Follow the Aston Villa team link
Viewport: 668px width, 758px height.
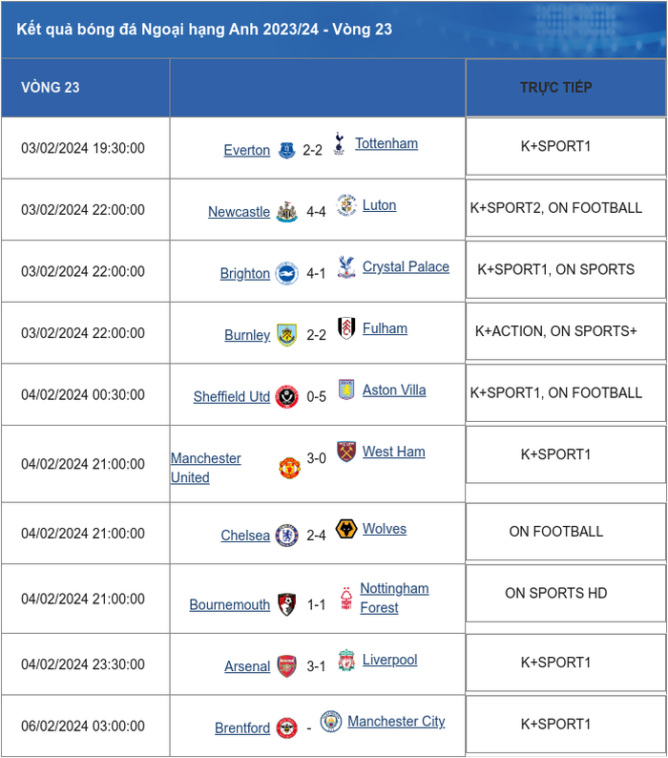point(394,390)
